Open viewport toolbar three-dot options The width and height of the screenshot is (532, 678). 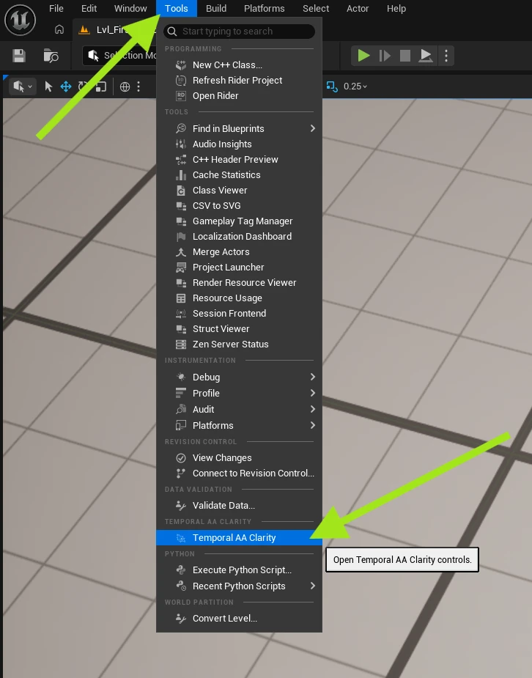point(138,86)
